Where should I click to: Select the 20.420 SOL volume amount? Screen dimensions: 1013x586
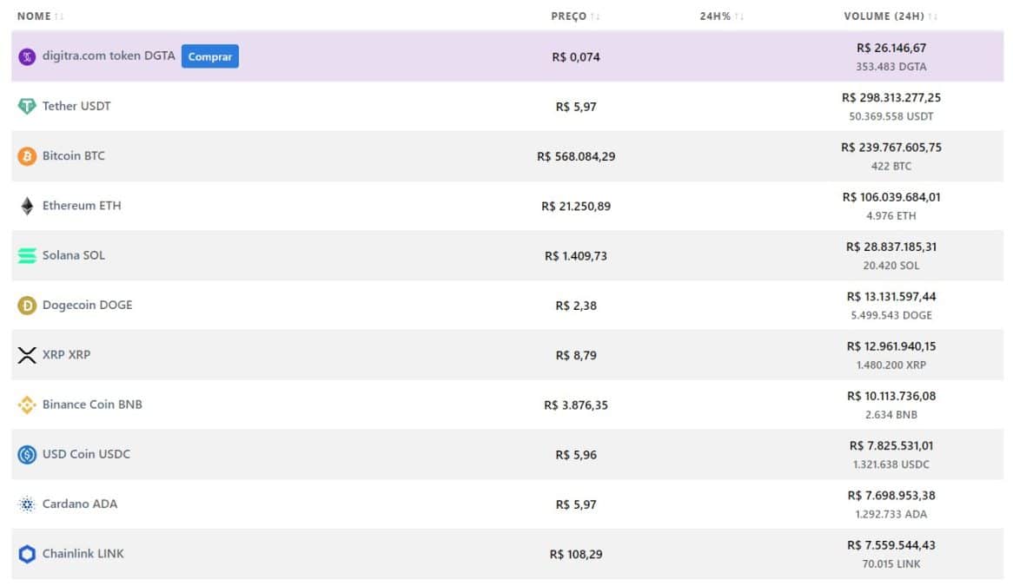(x=891, y=266)
